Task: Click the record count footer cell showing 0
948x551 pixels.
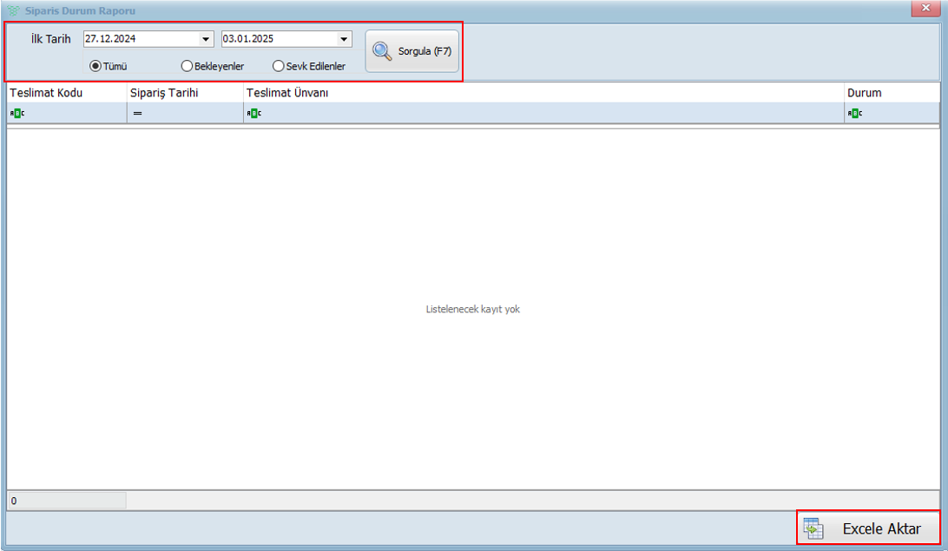Action: point(66,501)
